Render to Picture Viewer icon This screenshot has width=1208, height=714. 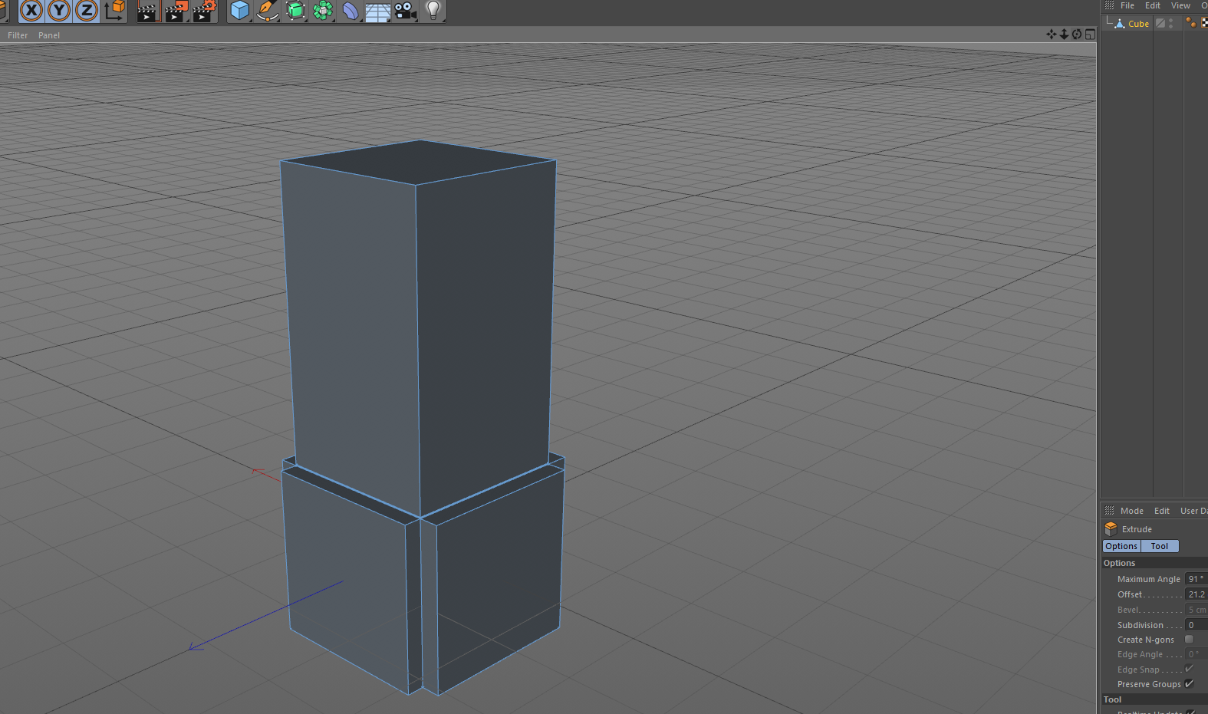(x=176, y=11)
